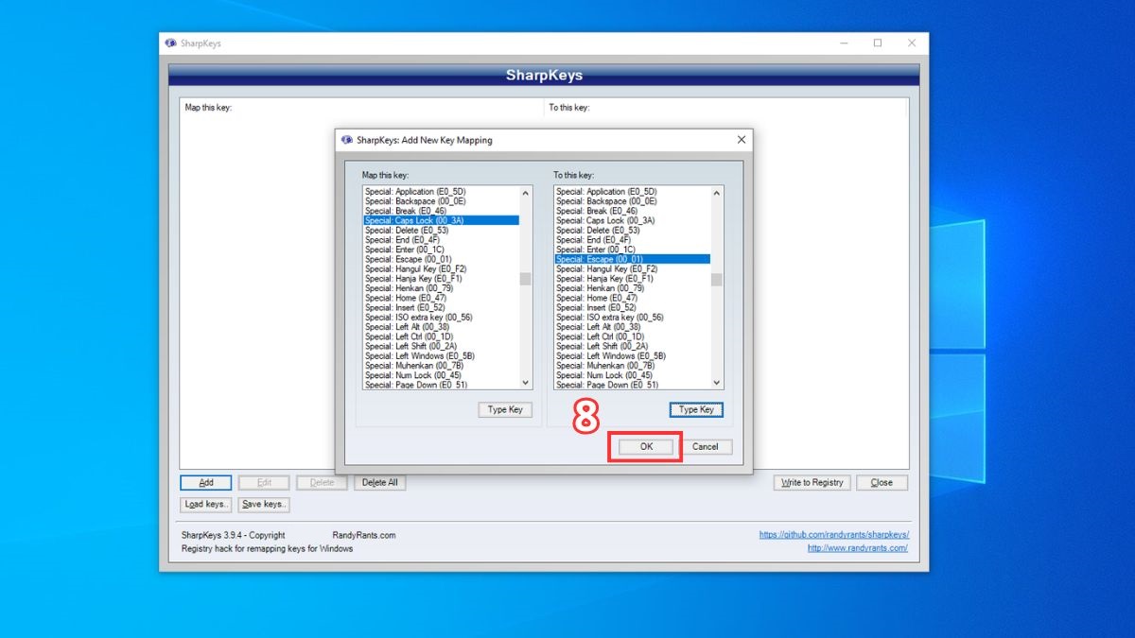Close the Add New Key Mapping dialog

[x=742, y=140]
